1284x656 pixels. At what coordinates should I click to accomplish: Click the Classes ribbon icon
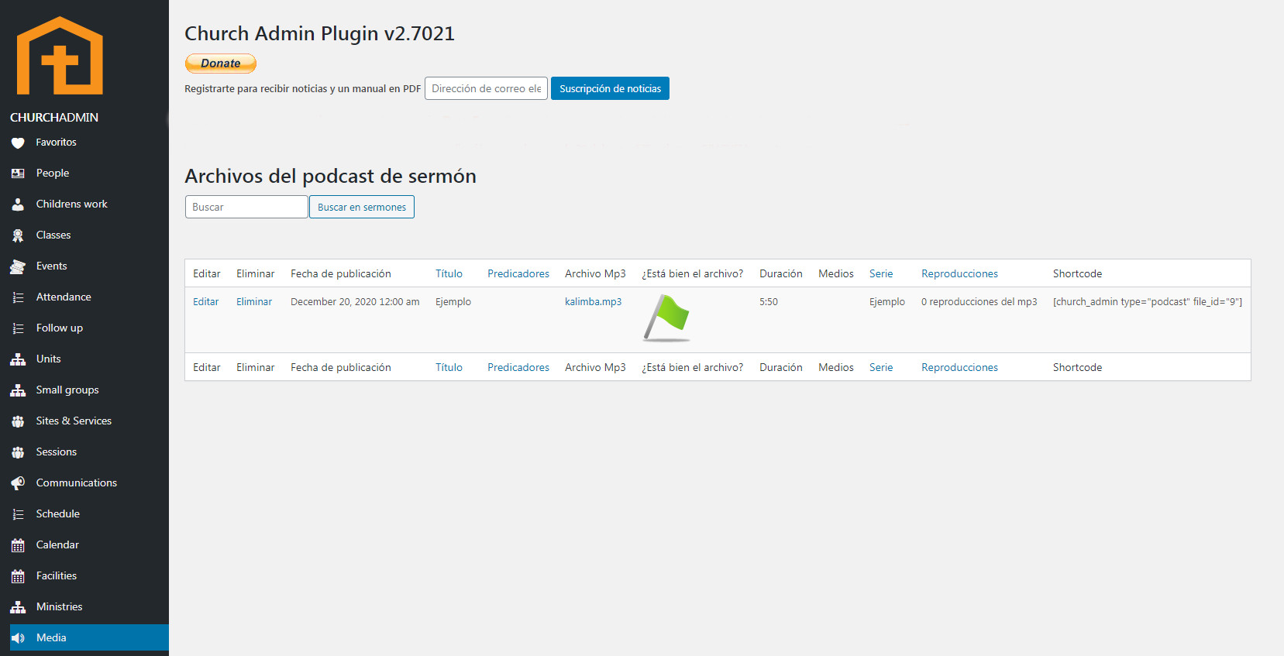click(18, 235)
